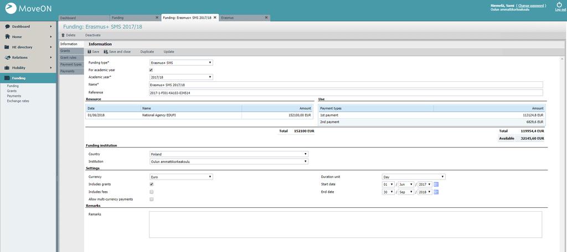Open the End date year dropdown
This screenshot has width=567, height=252.
point(425,192)
